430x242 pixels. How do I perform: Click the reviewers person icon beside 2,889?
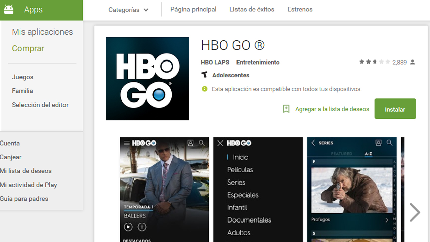point(413,62)
